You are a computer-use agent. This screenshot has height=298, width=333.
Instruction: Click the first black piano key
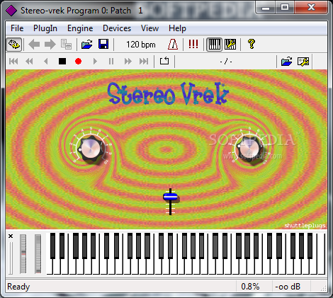(x=53, y=246)
